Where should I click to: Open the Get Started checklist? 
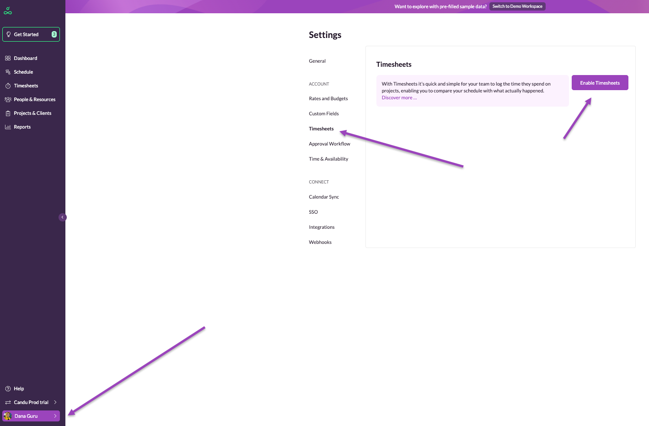tap(31, 34)
